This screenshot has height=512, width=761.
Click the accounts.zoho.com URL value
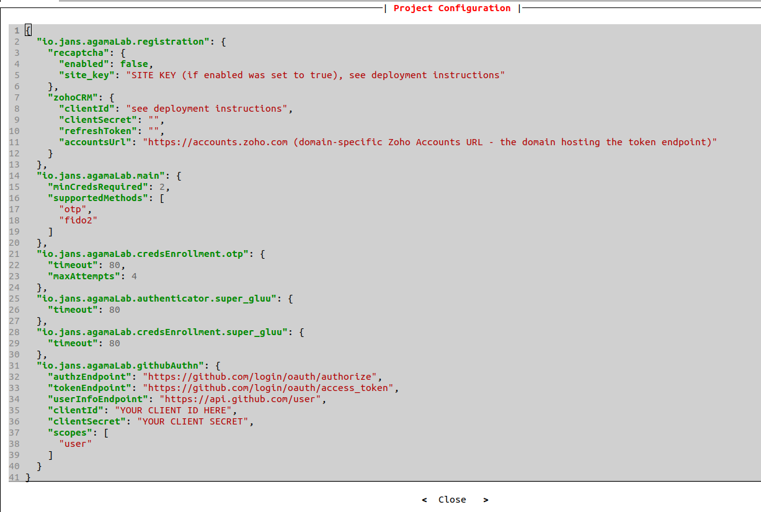click(x=429, y=142)
